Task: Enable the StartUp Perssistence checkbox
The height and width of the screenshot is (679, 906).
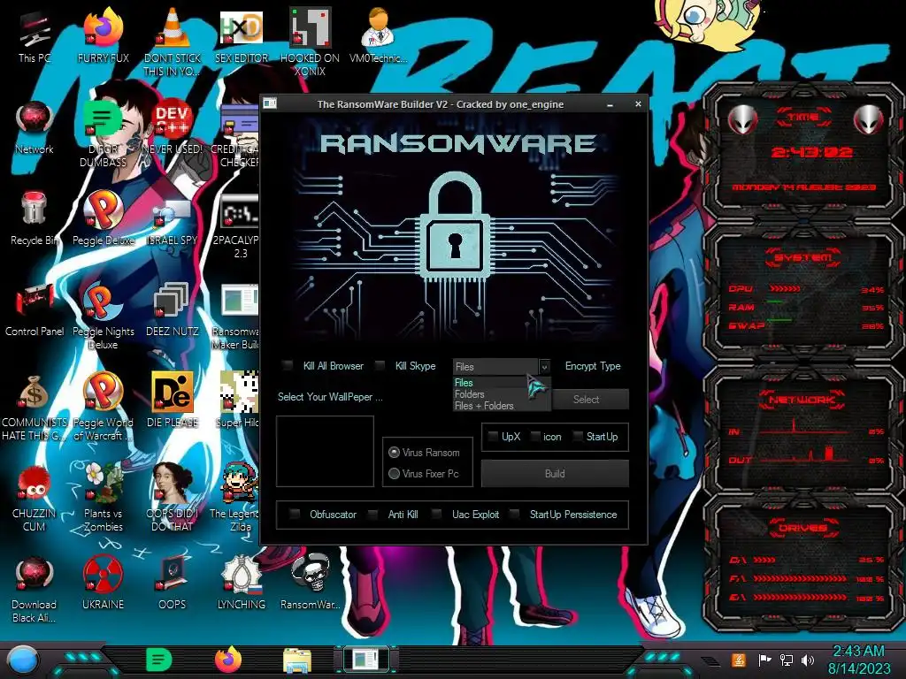Action: pos(514,514)
